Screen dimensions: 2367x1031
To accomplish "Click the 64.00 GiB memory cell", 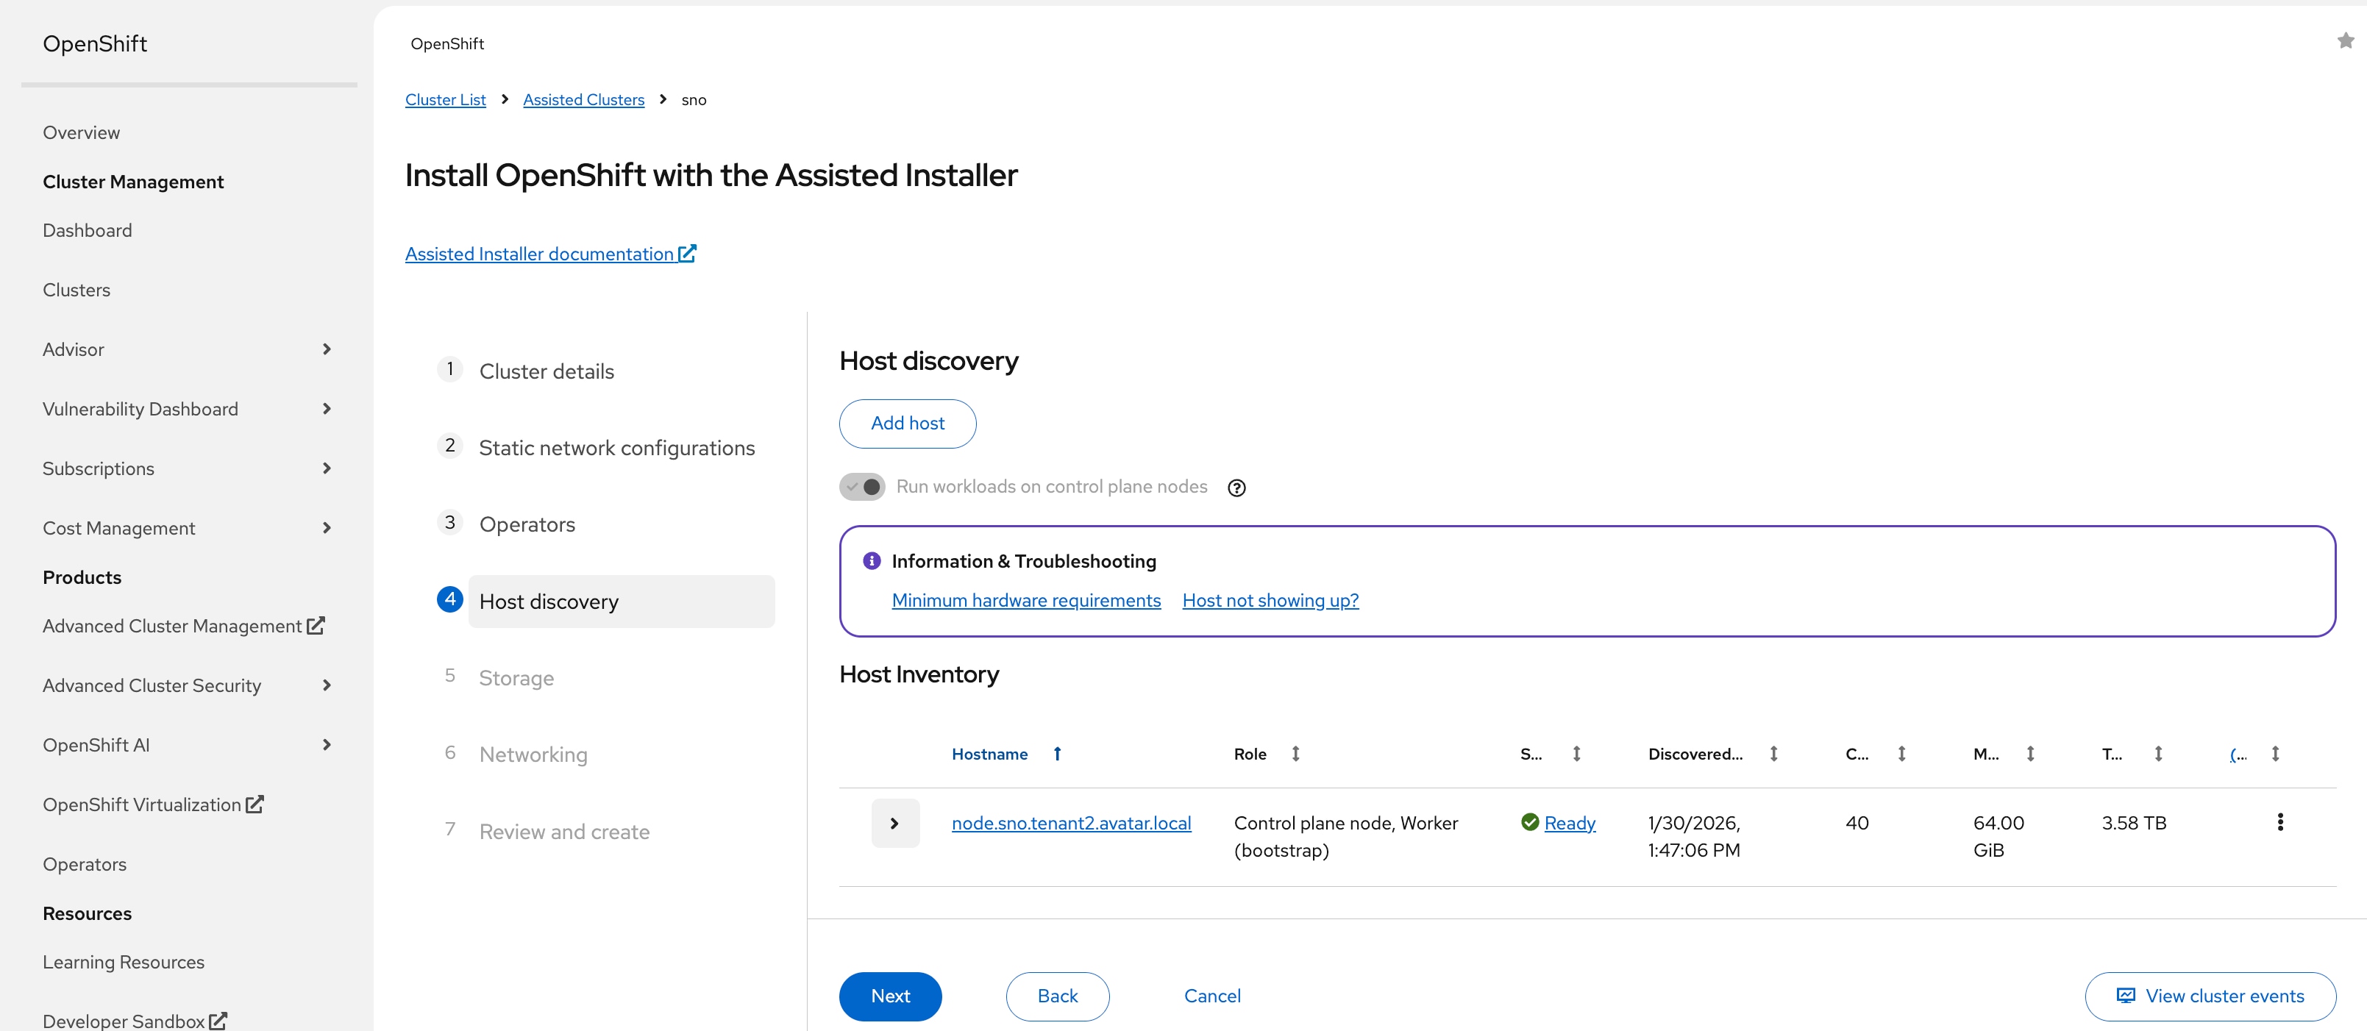I will [1998, 836].
